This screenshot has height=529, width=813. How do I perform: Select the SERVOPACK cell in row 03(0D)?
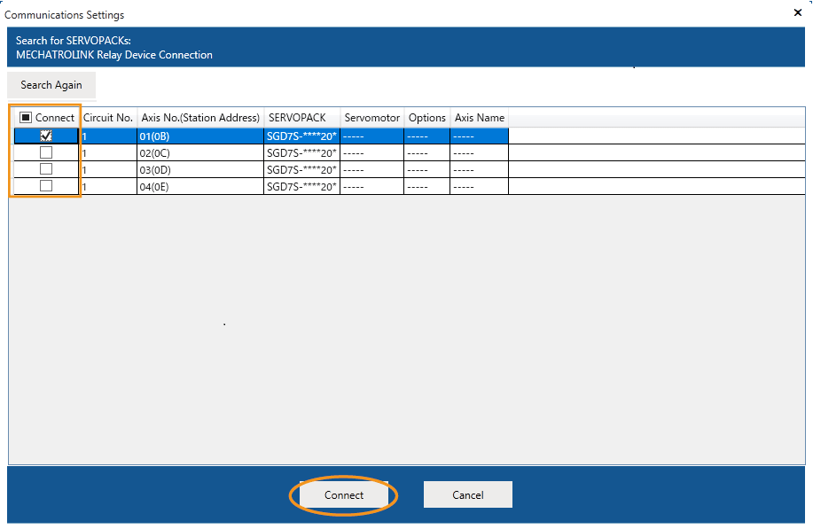[x=301, y=170]
